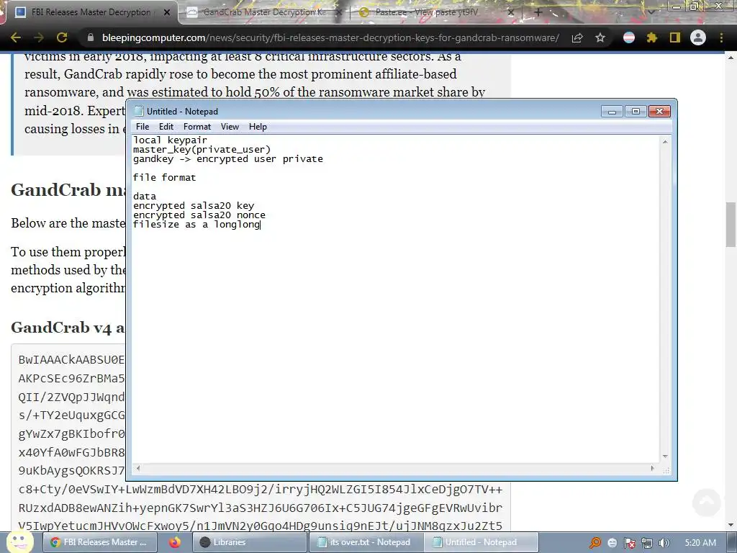Image resolution: width=737 pixels, height=553 pixels.
Task: Expand the tab search dropdown chevron
Action: pos(651,12)
